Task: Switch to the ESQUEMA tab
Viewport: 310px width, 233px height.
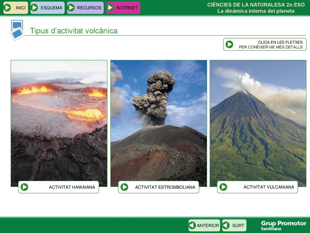Action: point(48,8)
